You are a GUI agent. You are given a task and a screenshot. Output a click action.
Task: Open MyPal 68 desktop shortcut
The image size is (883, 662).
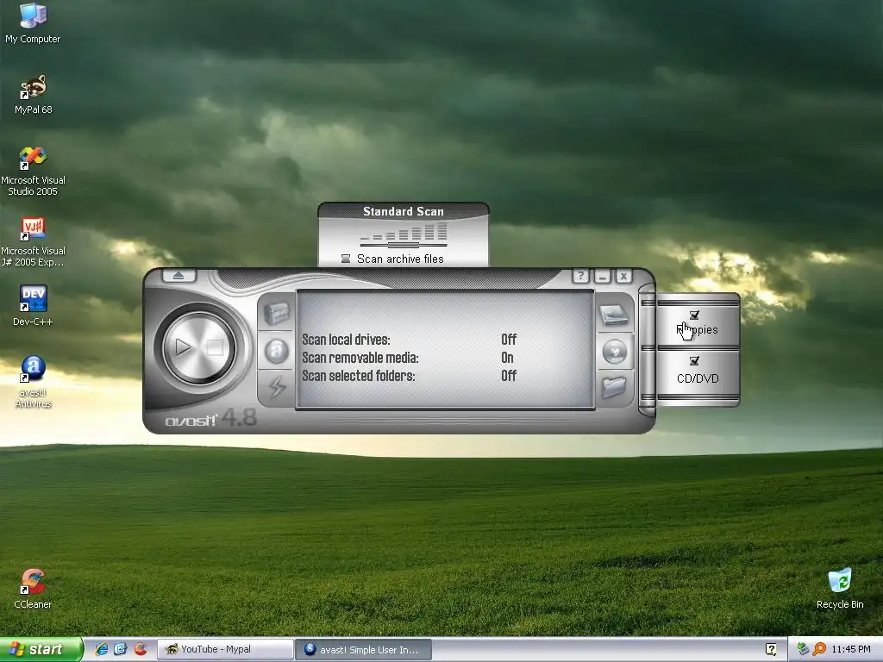pos(34,95)
